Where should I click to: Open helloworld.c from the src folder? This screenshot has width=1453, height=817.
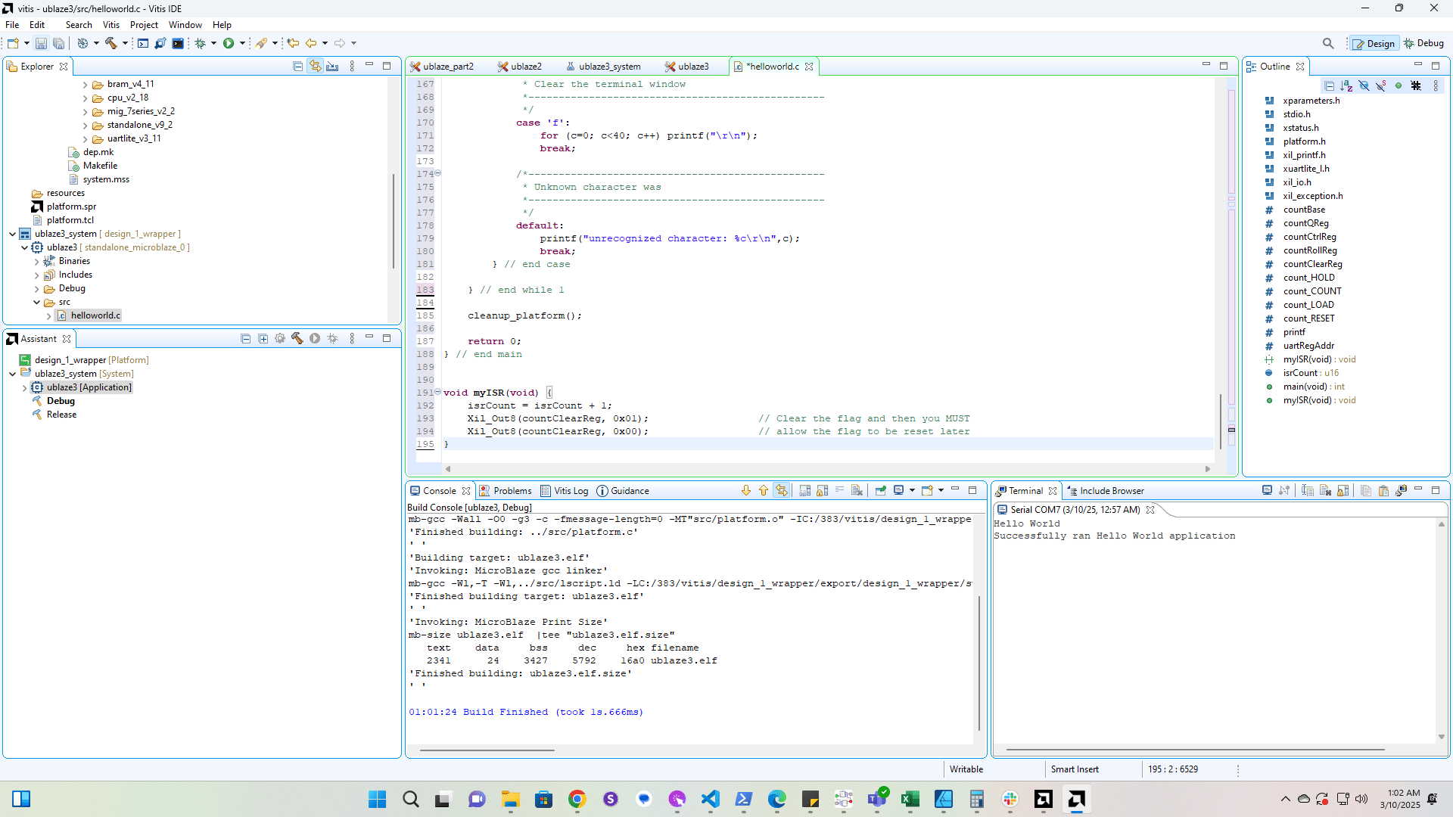coord(96,315)
